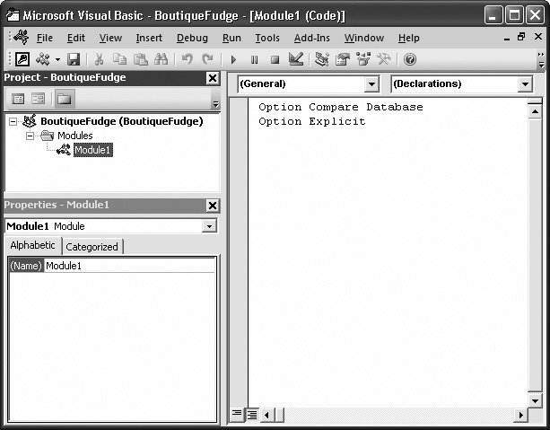Open the Properties Window toolbar icon

point(343,59)
